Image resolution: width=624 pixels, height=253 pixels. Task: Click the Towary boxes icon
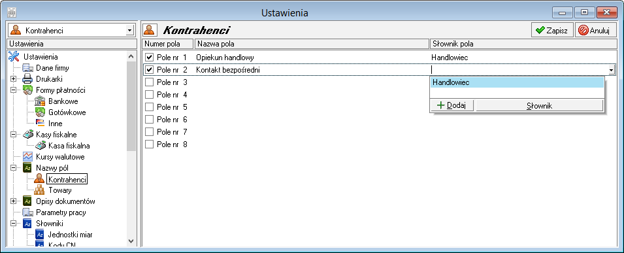click(x=40, y=190)
